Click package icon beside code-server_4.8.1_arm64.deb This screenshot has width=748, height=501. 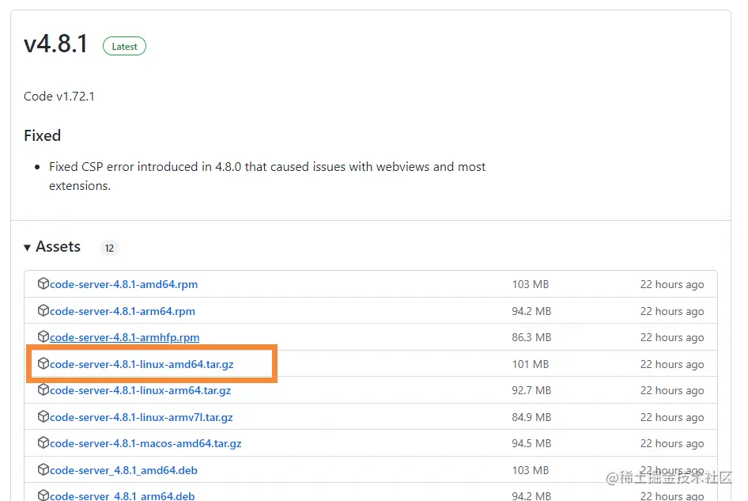pos(43,495)
